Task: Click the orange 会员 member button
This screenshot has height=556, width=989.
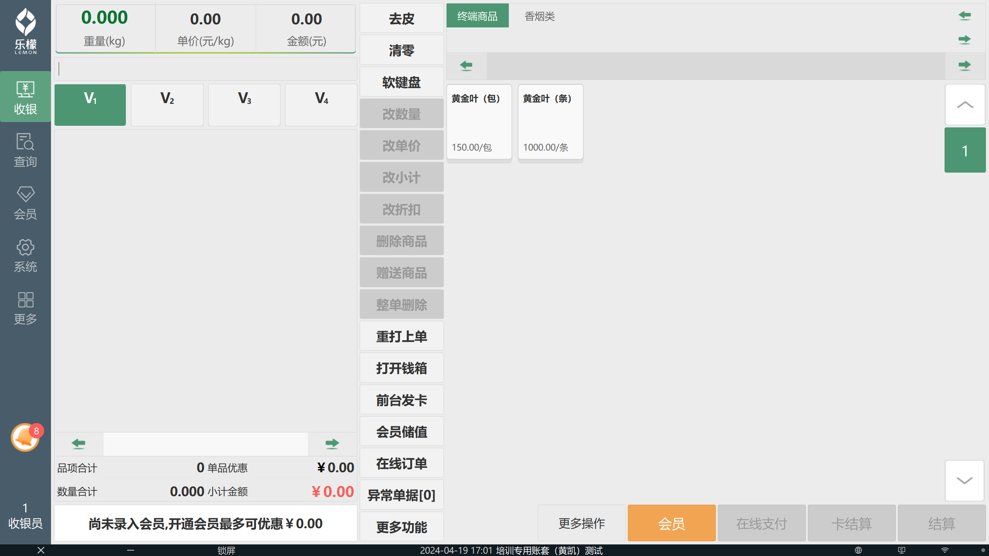Action: click(x=672, y=523)
